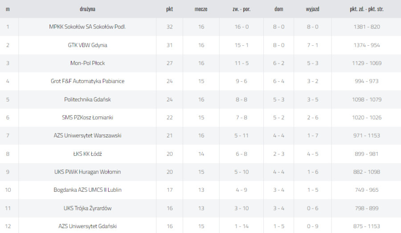Screen dimensions: 401x233
Task: Click UKS PWiK Huragan Wołomin
Action: 87,172
